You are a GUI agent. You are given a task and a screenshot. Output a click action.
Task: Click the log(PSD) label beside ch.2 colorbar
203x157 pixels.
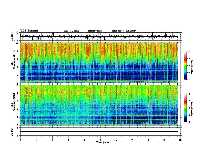tap(192, 109)
